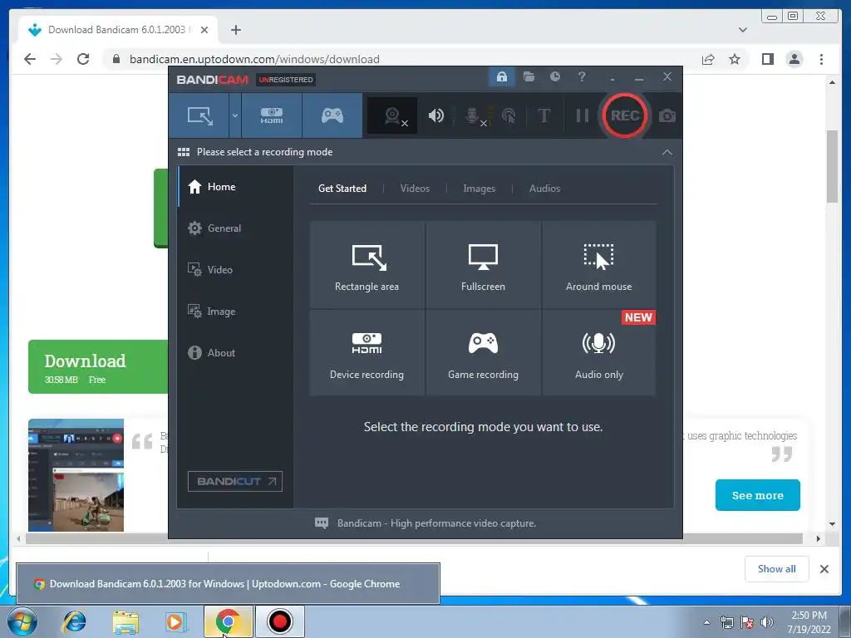The image size is (851, 638).
Task: Open a new Chrome tab
Action: pyautogui.click(x=235, y=30)
